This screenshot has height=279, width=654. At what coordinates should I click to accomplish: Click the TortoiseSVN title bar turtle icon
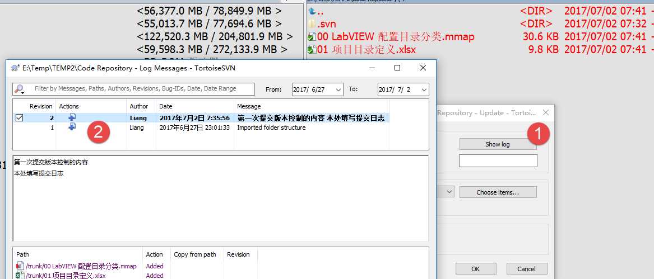click(15, 68)
